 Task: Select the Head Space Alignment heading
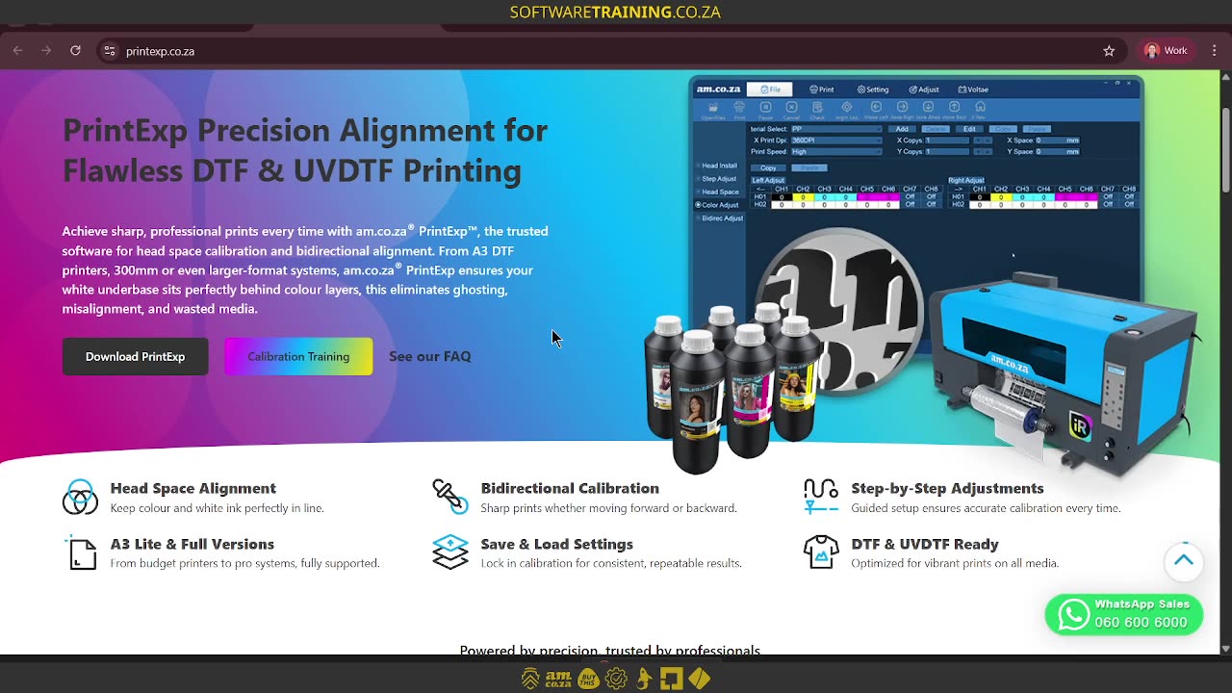click(x=192, y=488)
